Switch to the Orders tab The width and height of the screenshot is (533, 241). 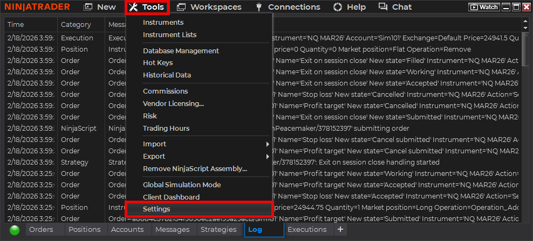coord(41,230)
